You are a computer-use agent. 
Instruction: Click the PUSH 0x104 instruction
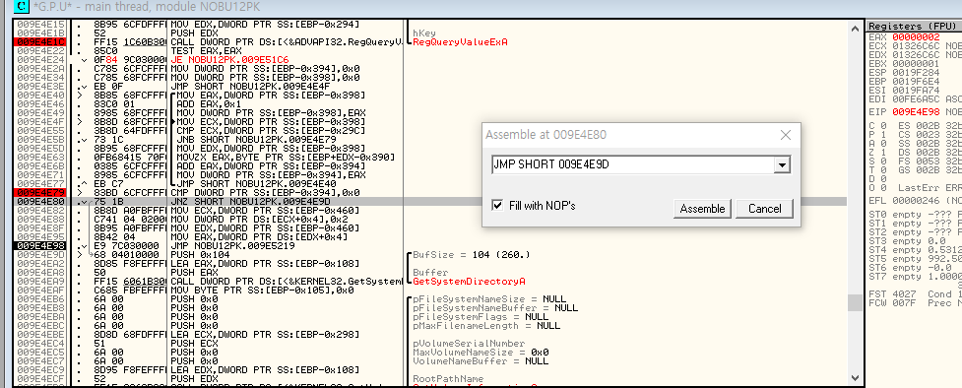coord(202,254)
